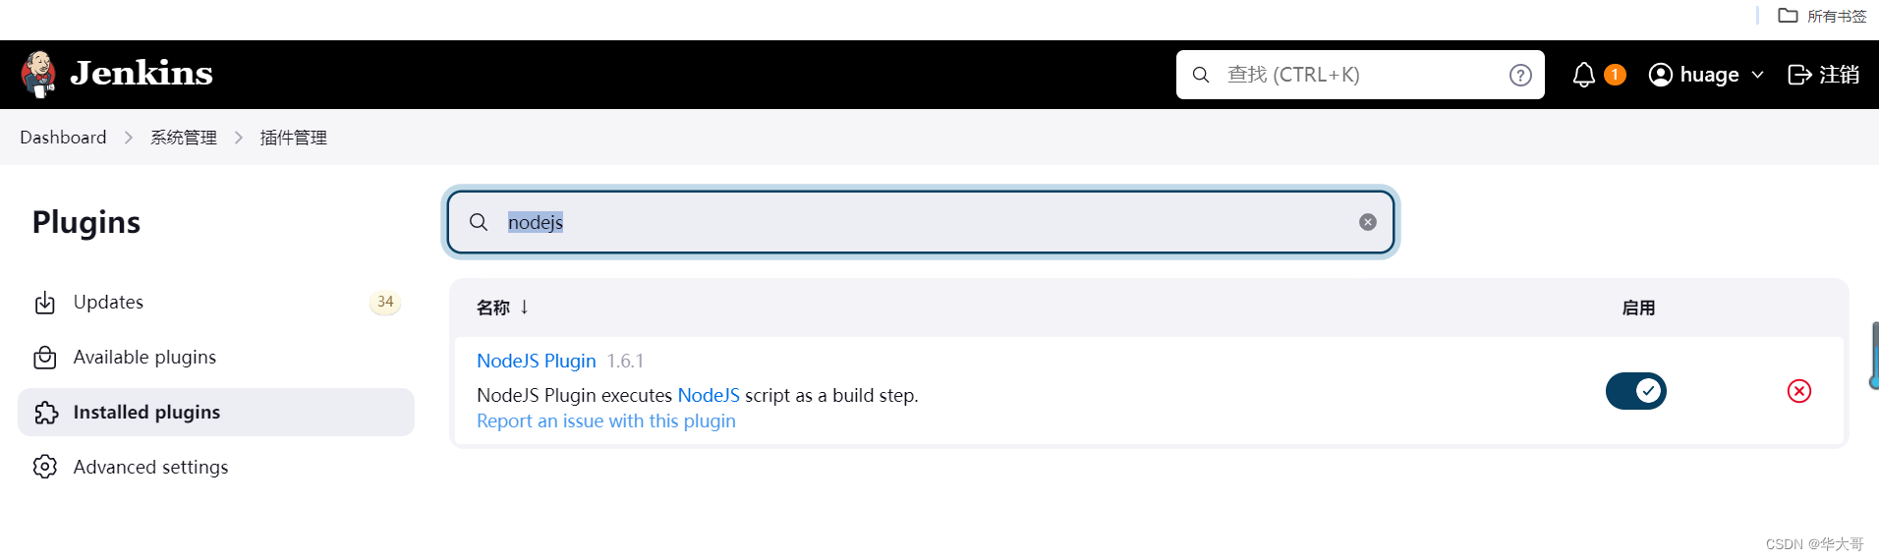Click the Jenkins butler logo icon
The height and width of the screenshot is (560, 1879).
[39, 75]
